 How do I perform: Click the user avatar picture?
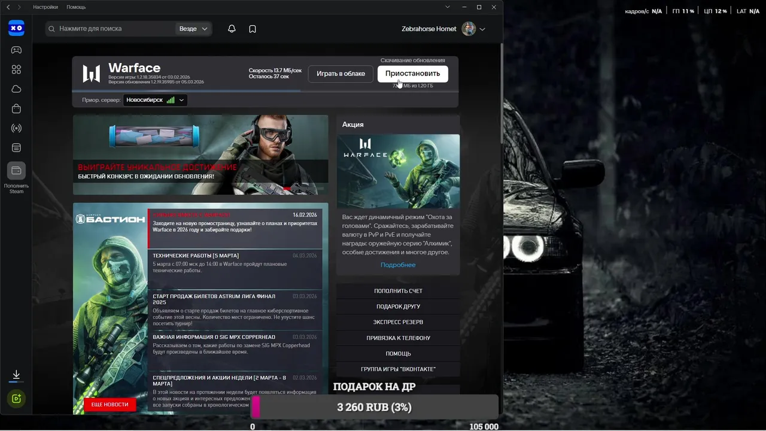tap(469, 29)
